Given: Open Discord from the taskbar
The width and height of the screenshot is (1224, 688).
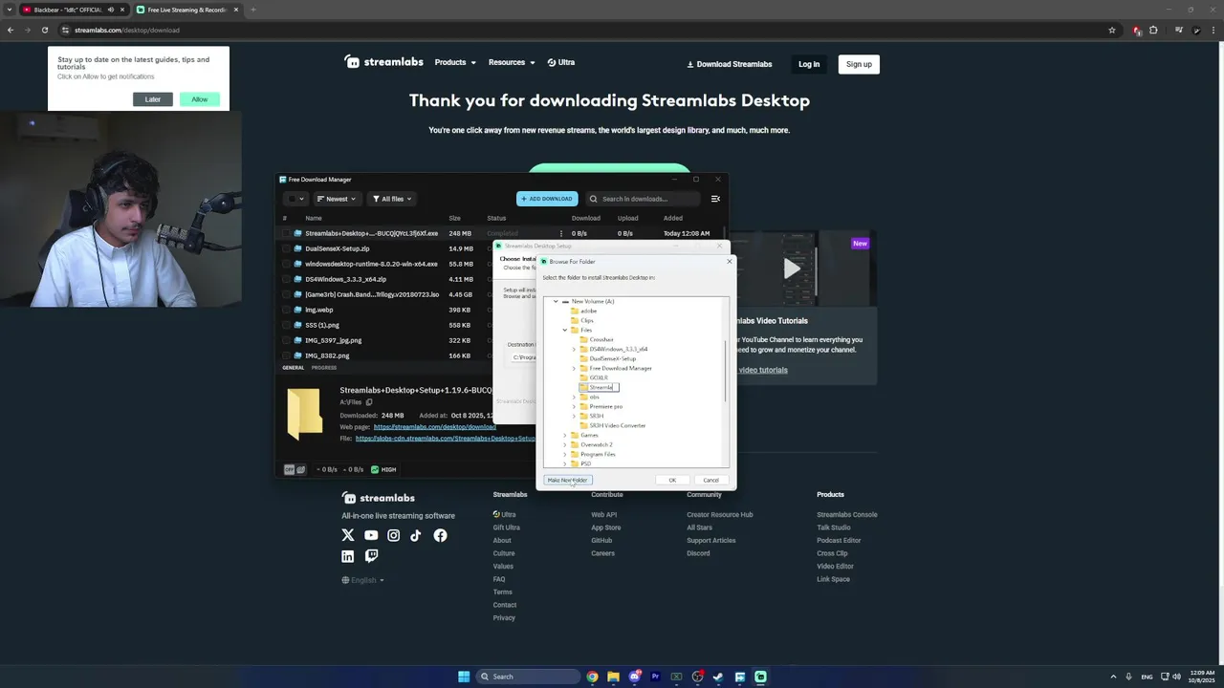Looking at the screenshot, I should point(634,677).
